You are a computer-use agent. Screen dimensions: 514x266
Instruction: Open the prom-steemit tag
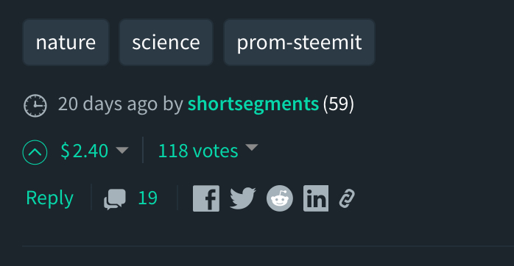pos(299,42)
